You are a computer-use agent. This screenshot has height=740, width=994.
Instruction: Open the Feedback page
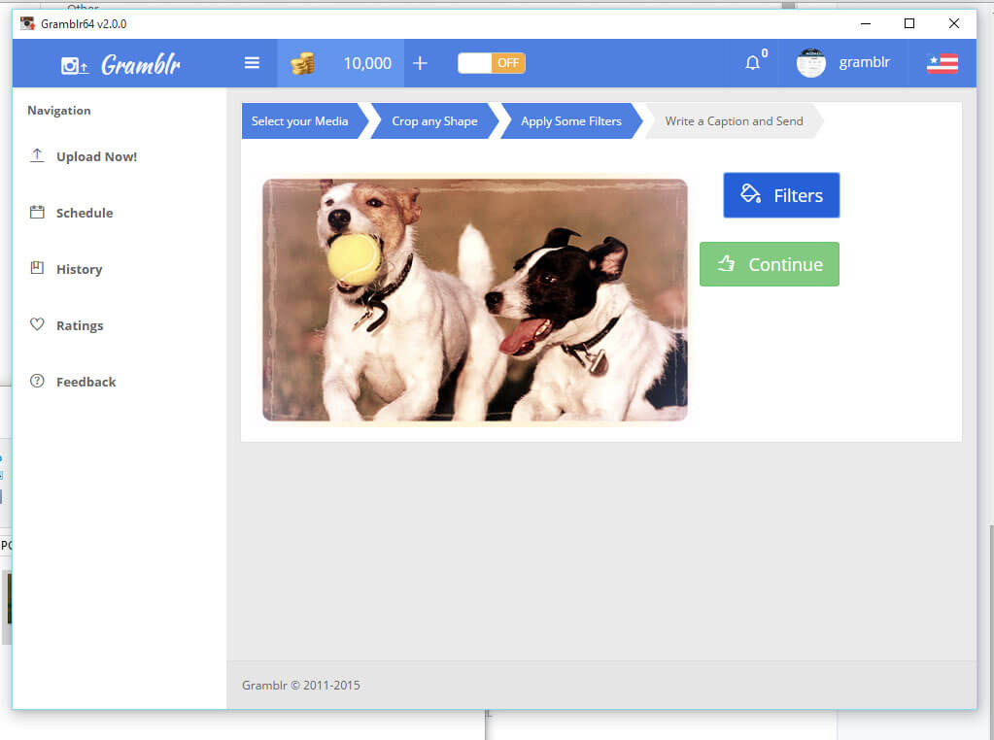86,382
